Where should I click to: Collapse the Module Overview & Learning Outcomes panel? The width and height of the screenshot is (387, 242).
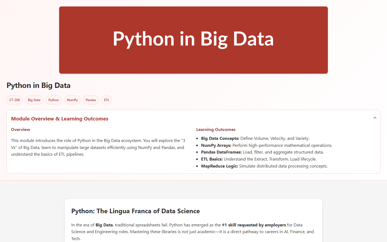coord(375,118)
